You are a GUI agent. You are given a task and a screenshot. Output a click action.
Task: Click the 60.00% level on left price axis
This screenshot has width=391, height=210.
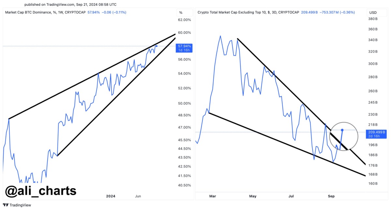184,33
